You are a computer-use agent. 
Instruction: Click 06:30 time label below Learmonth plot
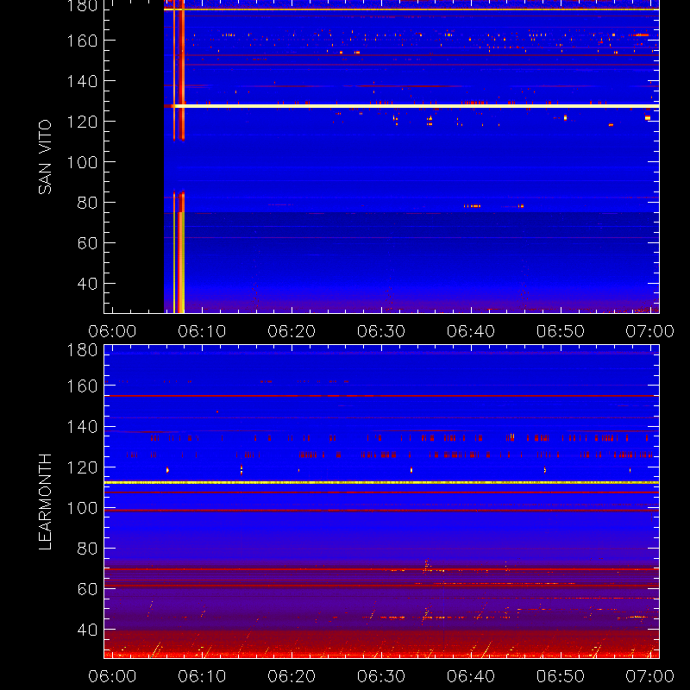pyautogui.click(x=381, y=676)
